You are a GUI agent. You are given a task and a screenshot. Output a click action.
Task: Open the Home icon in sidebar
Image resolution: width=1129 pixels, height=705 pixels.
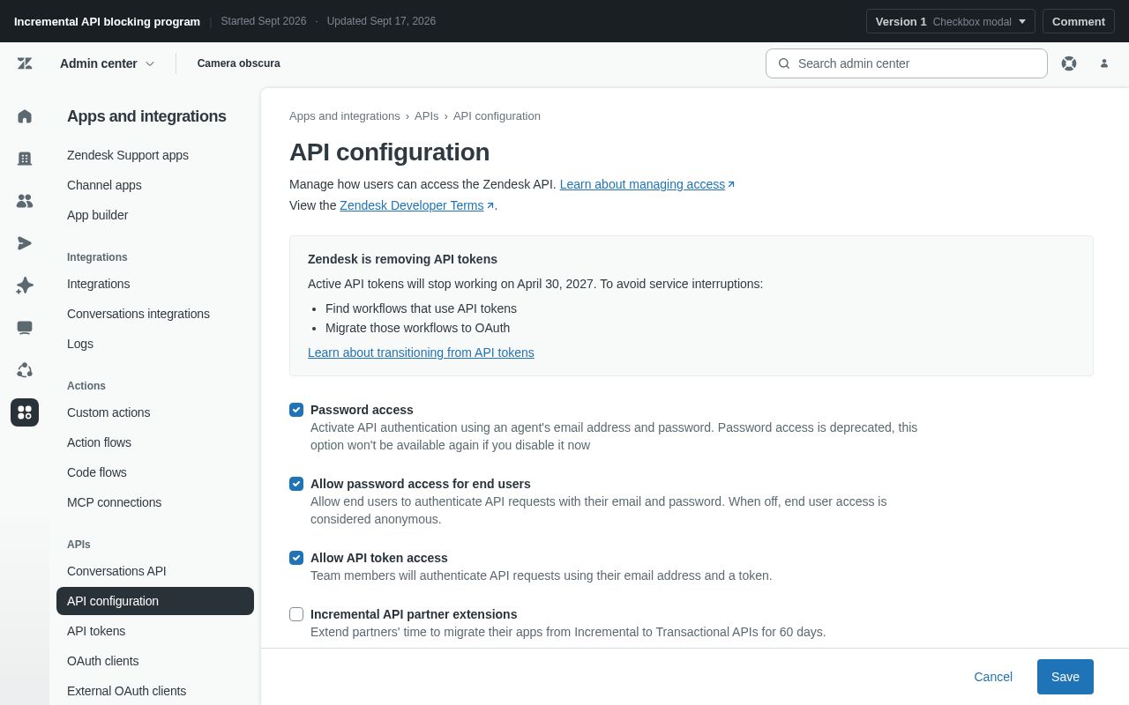point(25,116)
